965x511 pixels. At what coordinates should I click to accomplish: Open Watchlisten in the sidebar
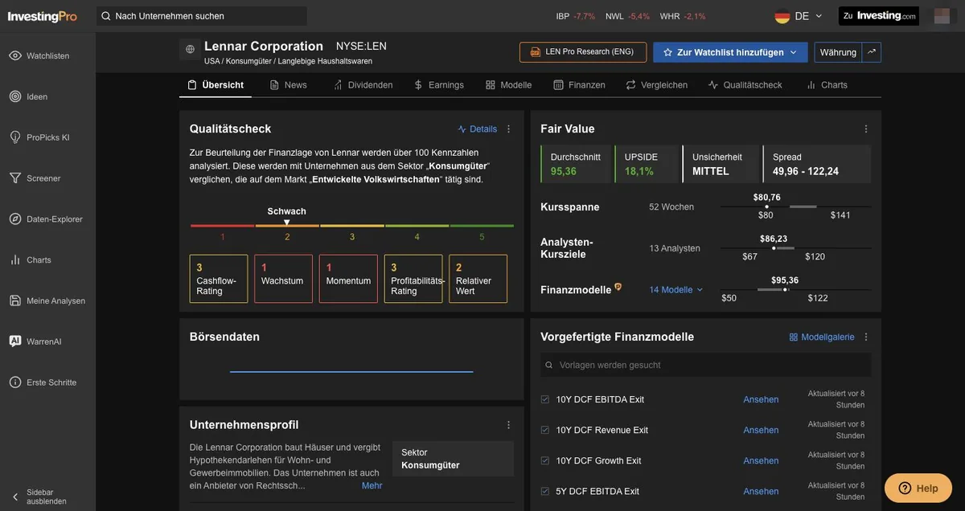click(x=39, y=55)
